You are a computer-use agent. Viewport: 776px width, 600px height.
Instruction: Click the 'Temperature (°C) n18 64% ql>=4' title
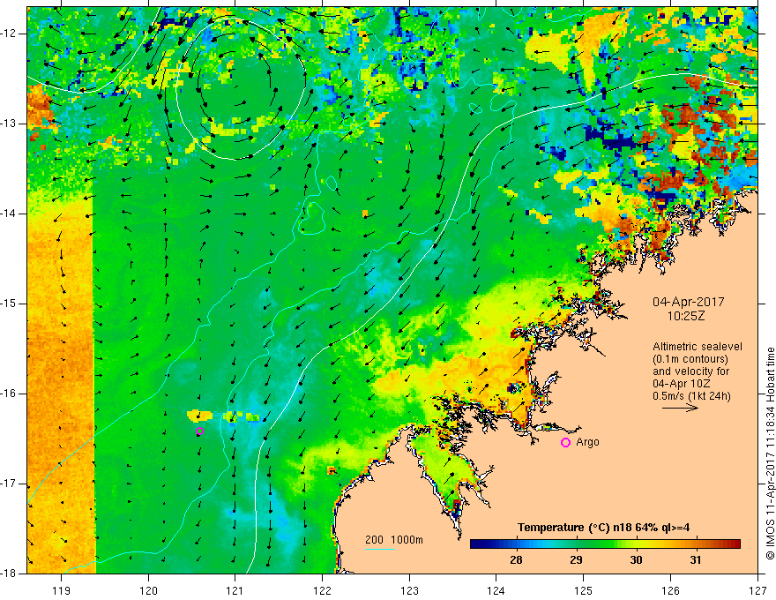[603, 528]
